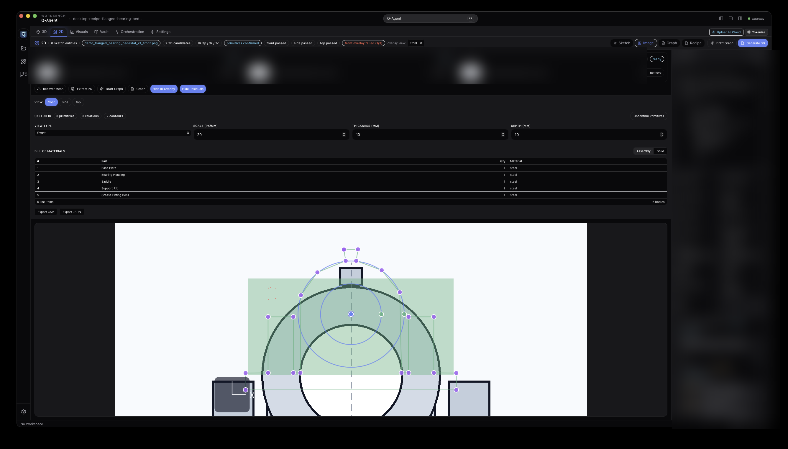This screenshot has height=449, width=788.
Task: Click the front overlay failed (1/3) badge
Action: (363, 43)
